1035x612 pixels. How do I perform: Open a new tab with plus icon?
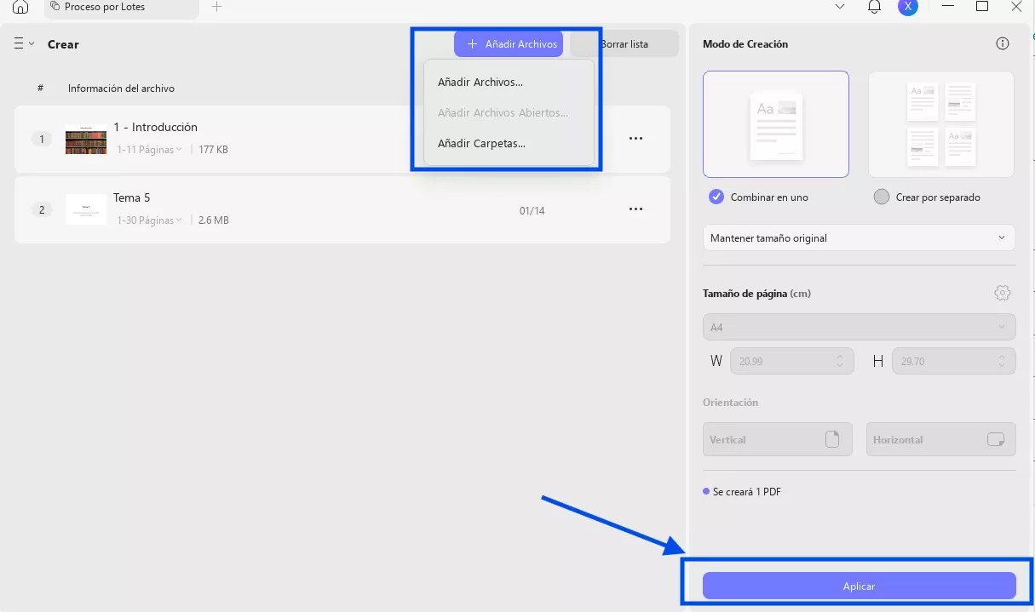click(216, 7)
